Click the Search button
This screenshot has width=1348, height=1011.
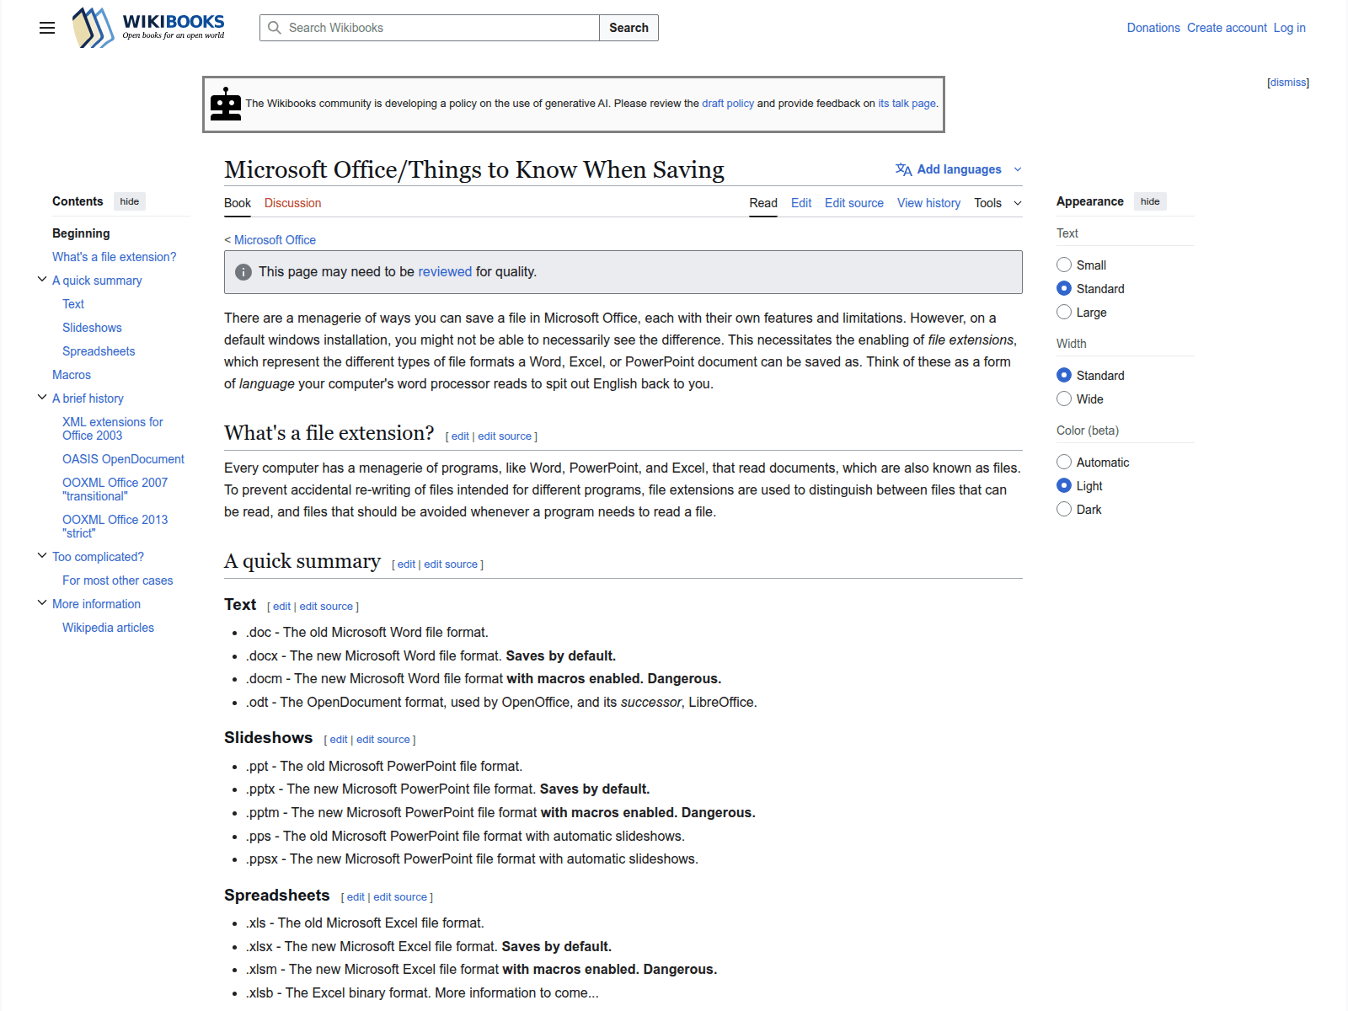(629, 28)
